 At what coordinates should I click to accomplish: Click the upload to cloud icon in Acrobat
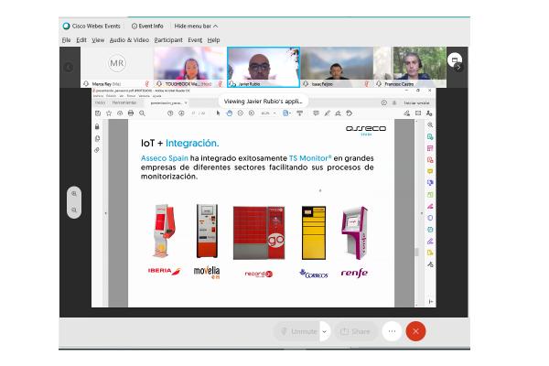point(120,113)
